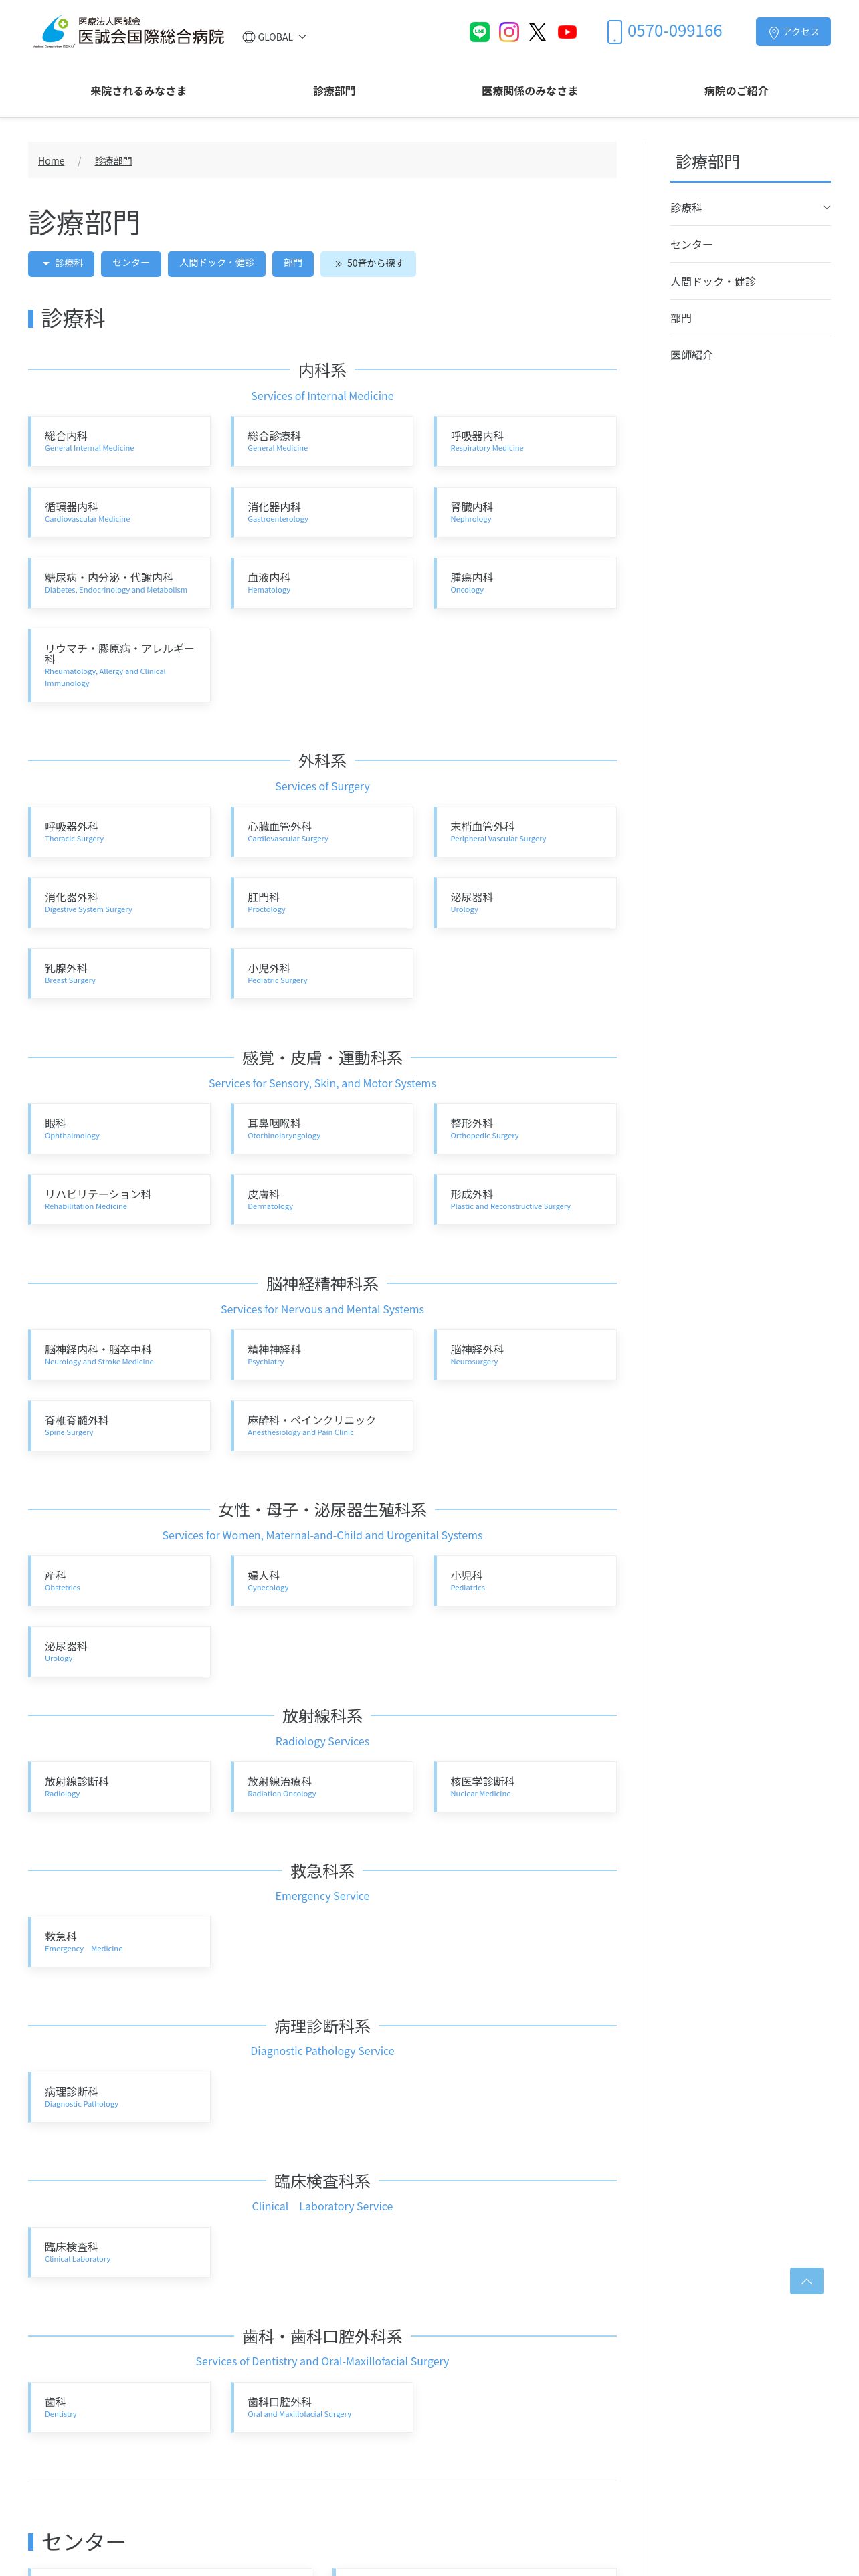
Task: Open the 耳鼻咽喉科 Otorhinolaryngology card
Action: click(322, 1129)
